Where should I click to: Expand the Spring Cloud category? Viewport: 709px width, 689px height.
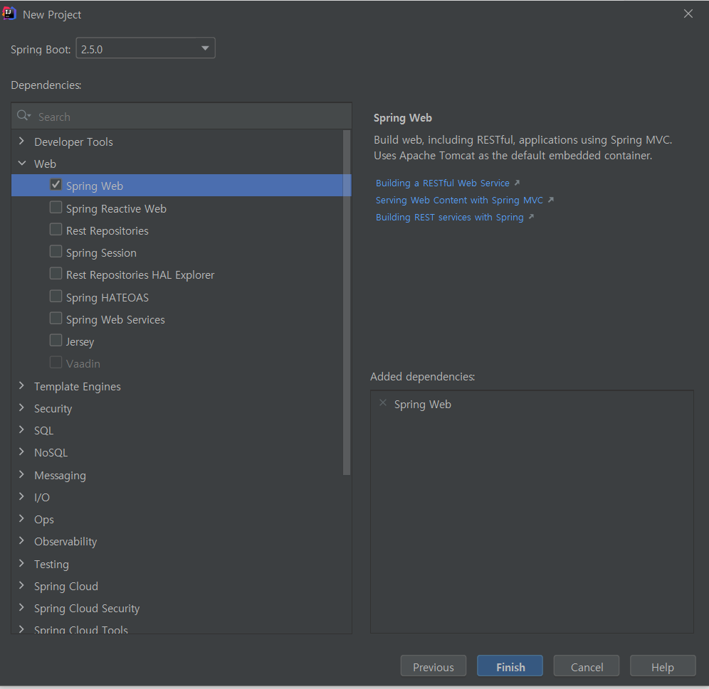pyautogui.click(x=21, y=585)
